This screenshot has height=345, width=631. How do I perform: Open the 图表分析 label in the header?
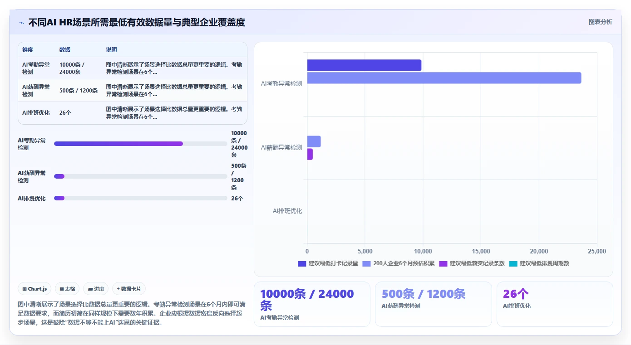[x=600, y=22]
